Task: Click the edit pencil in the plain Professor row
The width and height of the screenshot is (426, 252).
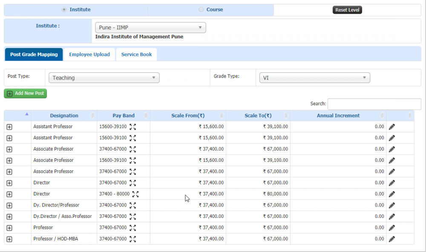Action: click(x=392, y=228)
